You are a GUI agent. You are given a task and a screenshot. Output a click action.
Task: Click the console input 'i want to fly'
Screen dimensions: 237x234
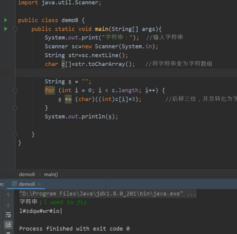pyautogui.click(x=66, y=202)
